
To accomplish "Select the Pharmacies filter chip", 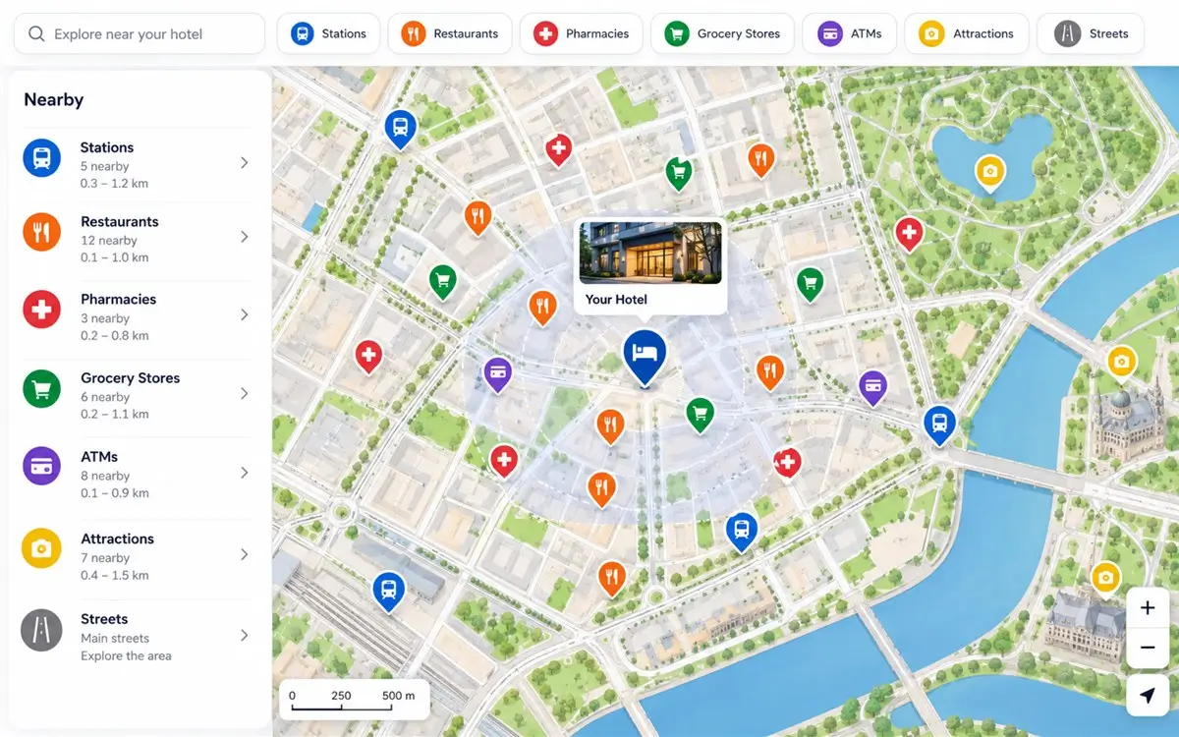I will [581, 33].
